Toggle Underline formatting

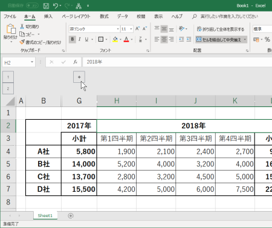point(86,39)
